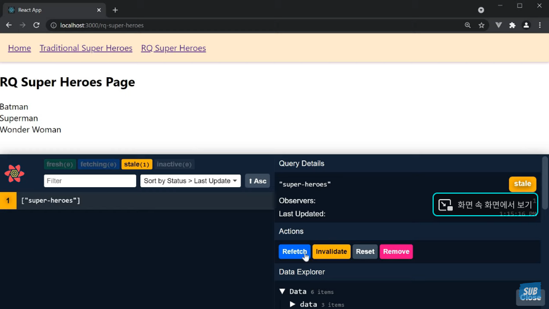The image size is (549, 309).
Task: Bookmark this page with the star icon
Action: [x=482, y=25]
